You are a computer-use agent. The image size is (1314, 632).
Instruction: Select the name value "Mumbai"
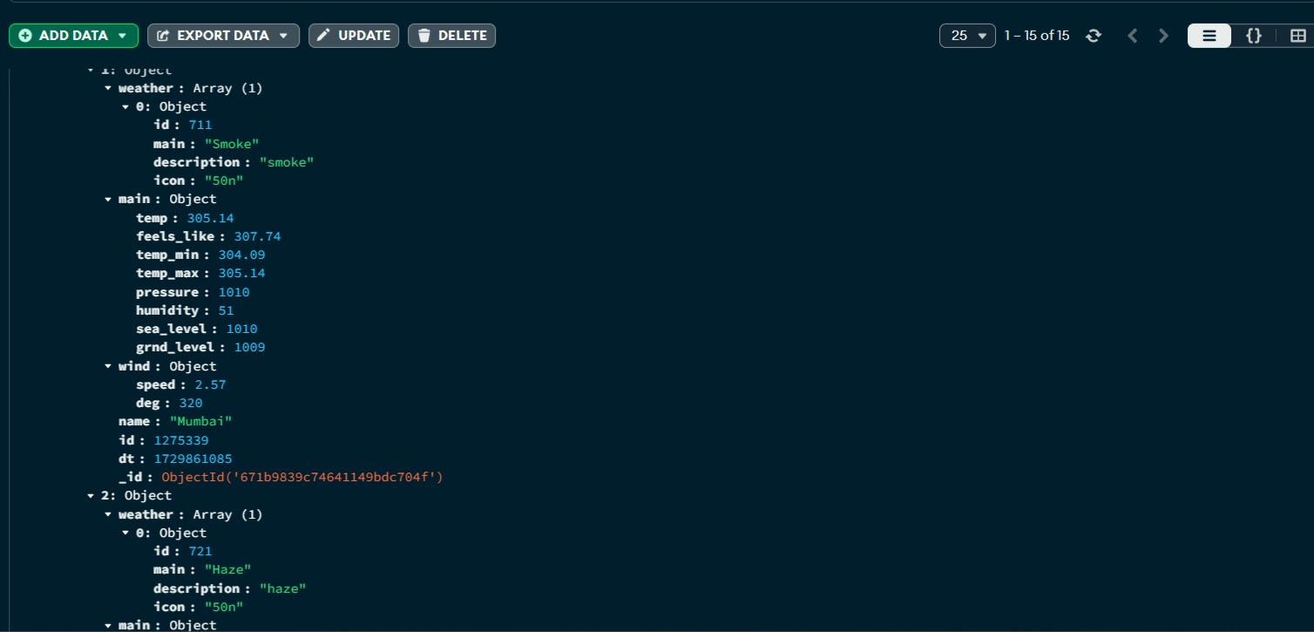point(200,421)
